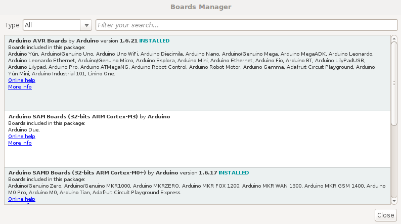Open the Type dropdown arrow
Image resolution: width=401 pixels, height=224 pixels.
[86, 25]
